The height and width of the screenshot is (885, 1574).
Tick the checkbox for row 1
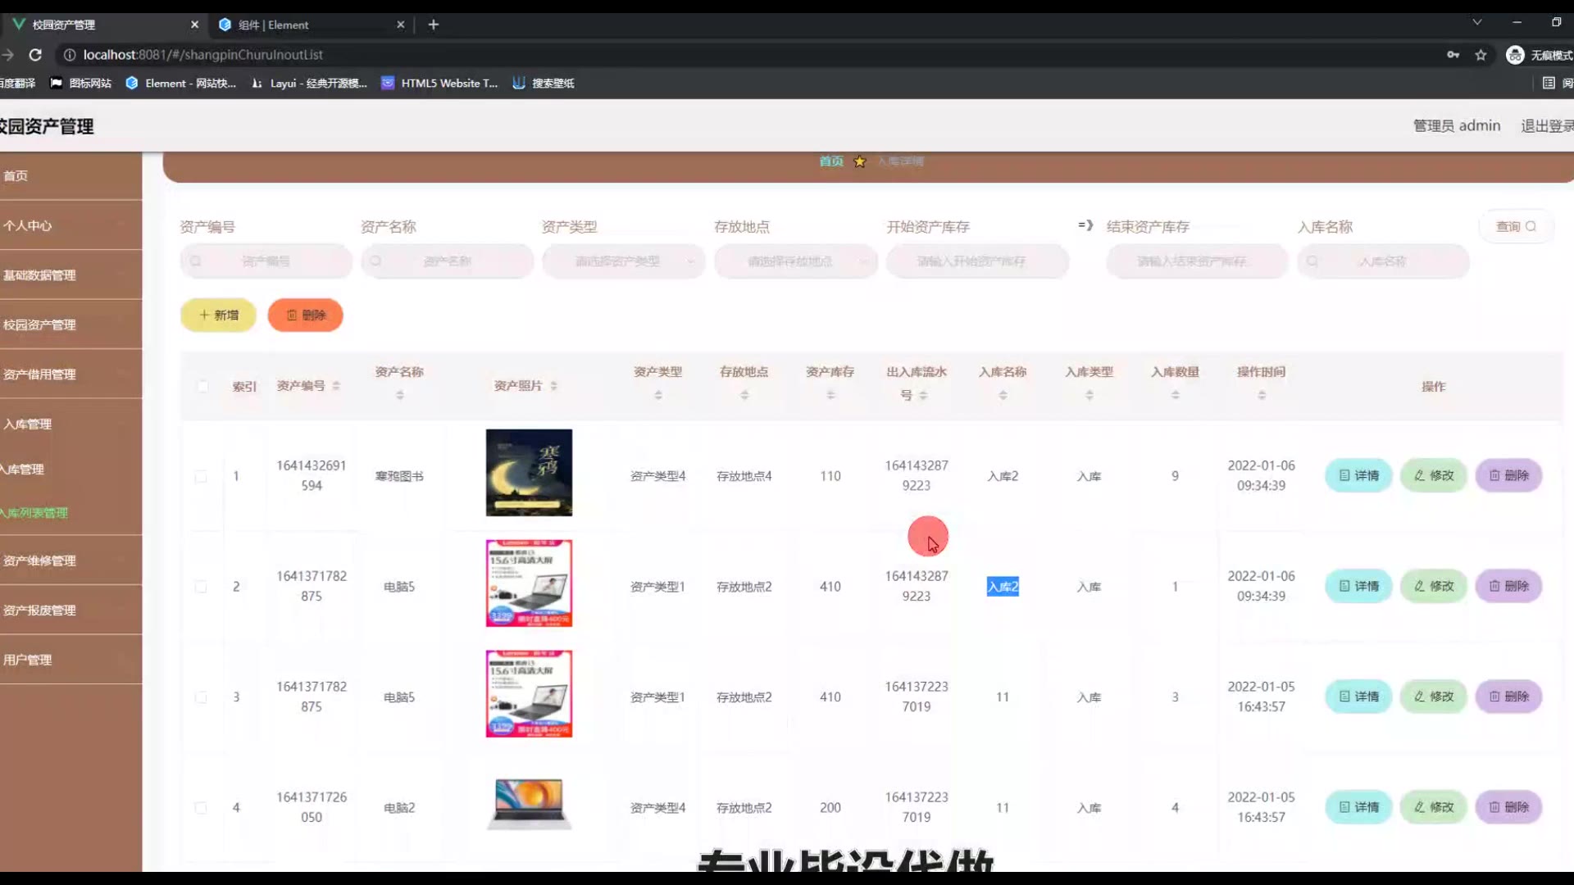[201, 476]
